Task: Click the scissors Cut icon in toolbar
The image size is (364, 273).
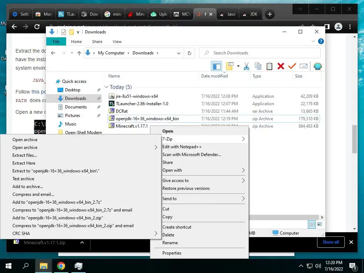Action: click(246, 66)
